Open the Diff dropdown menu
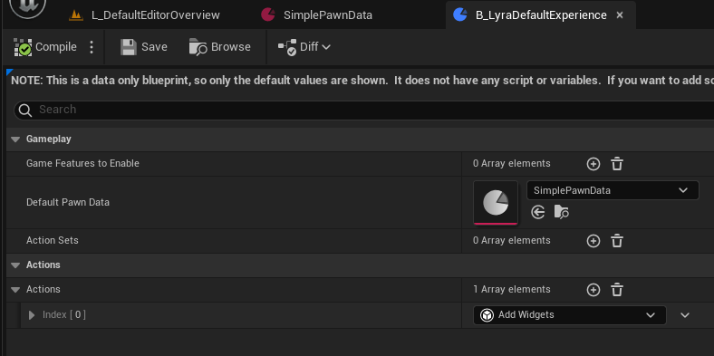This screenshot has width=714, height=356. point(304,47)
